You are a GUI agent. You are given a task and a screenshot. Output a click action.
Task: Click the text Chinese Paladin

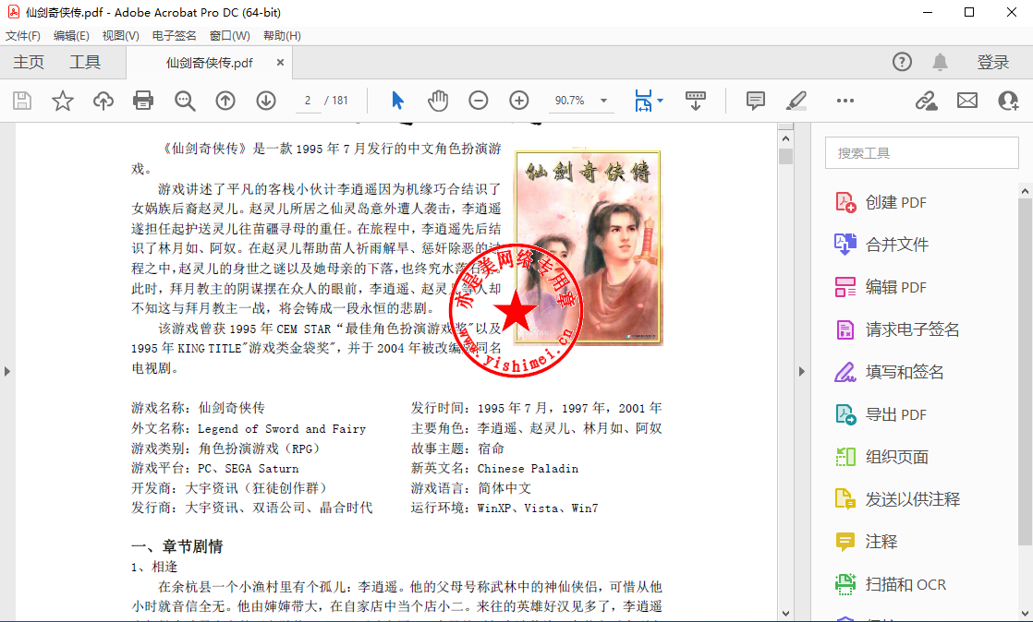tap(528, 469)
